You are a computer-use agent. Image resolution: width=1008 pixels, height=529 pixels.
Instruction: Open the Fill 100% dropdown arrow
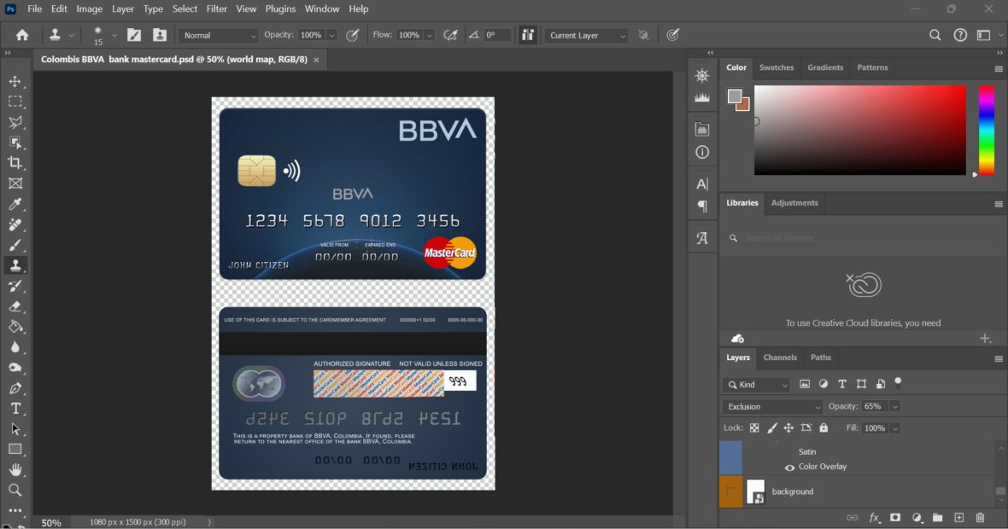click(x=895, y=428)
